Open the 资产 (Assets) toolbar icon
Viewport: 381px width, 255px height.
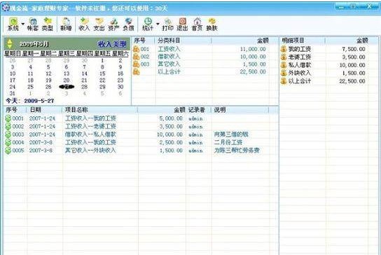click(113, 25)
